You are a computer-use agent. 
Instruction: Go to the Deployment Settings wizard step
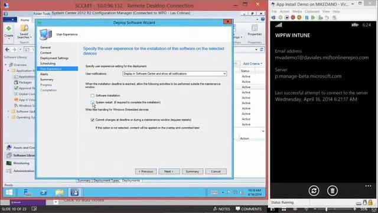[x=54, y=58]
